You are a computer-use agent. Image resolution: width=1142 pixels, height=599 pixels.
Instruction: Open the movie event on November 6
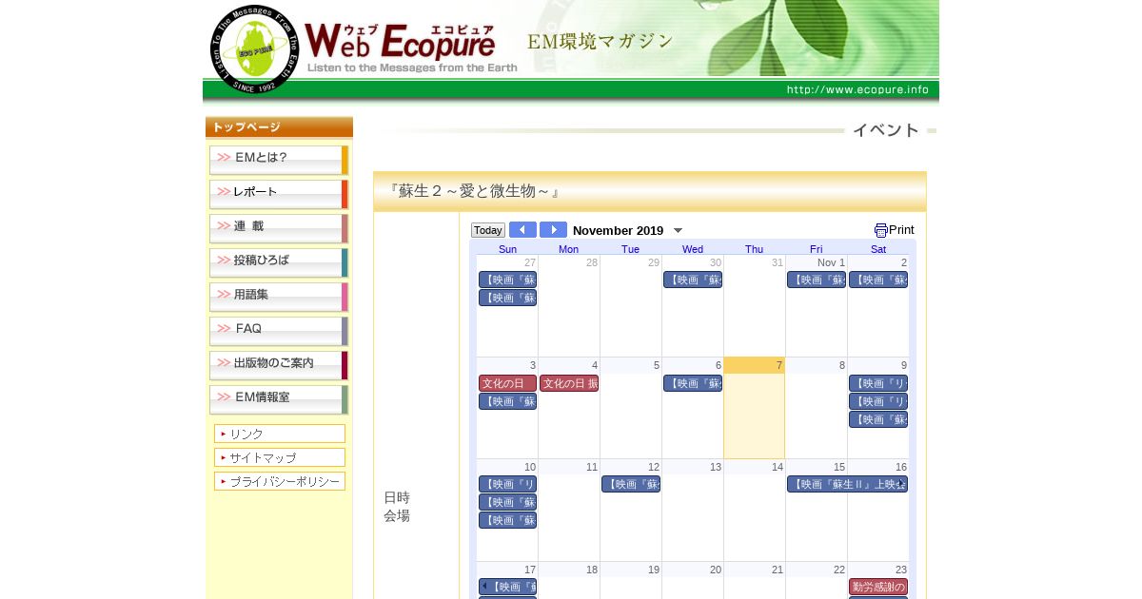[693, 383]
